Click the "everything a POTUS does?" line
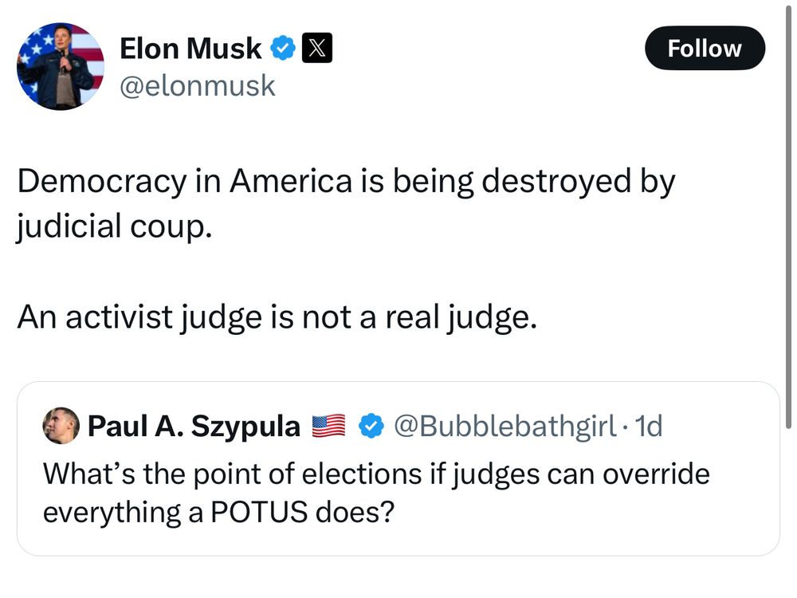This screenshot has width=797, height=598. click(x=218, y=511)
